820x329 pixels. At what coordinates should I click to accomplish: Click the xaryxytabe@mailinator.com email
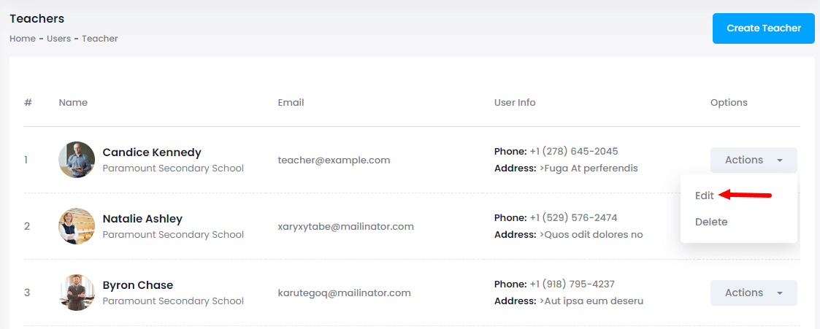click(x=346, y=226)
